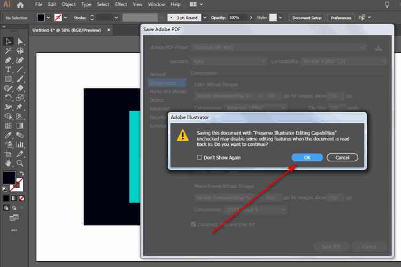
Task: Select the Shaper tool
Action: [x=8, y=89]
